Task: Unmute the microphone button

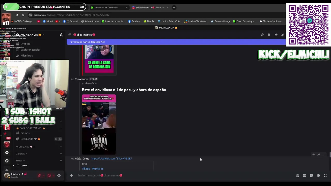Action: pos(39,175)
